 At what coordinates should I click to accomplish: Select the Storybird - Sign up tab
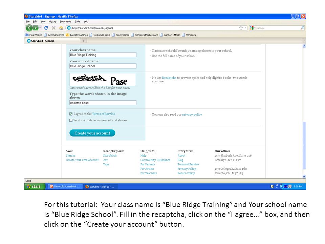coord(52,41)
